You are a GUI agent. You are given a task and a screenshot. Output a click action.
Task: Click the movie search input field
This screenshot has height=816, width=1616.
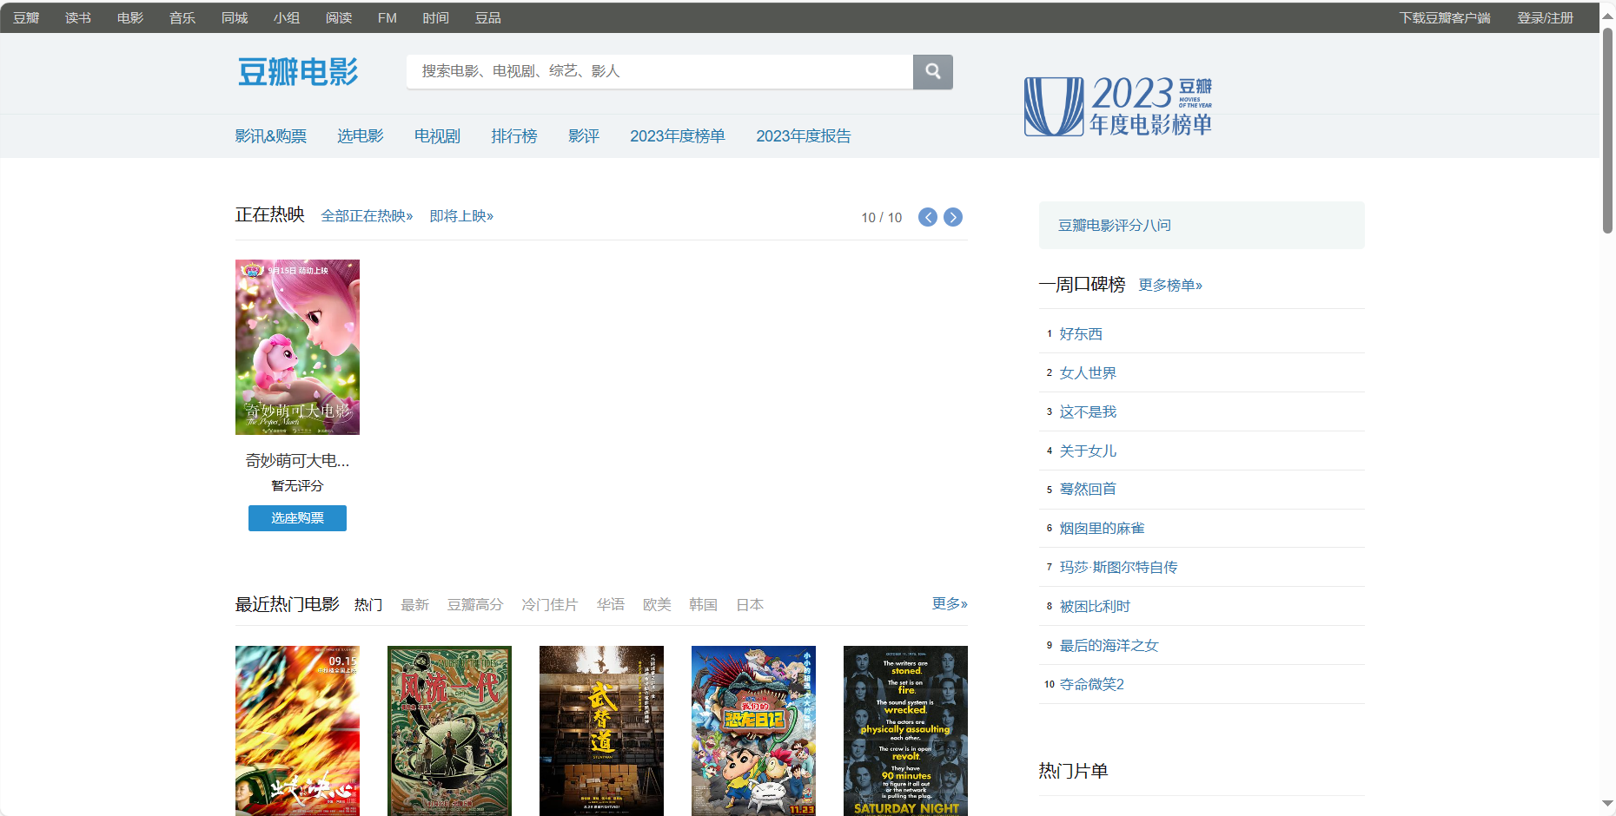659,72
